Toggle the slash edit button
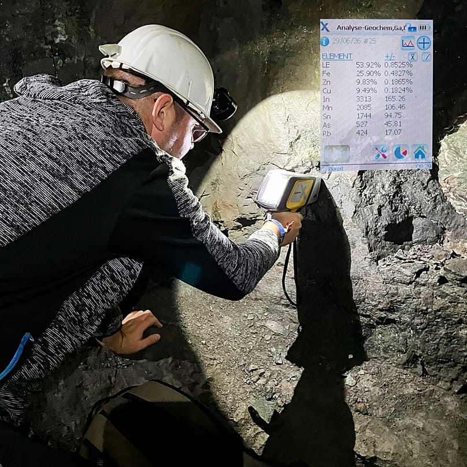467x467 pixels. pos(426,57)
